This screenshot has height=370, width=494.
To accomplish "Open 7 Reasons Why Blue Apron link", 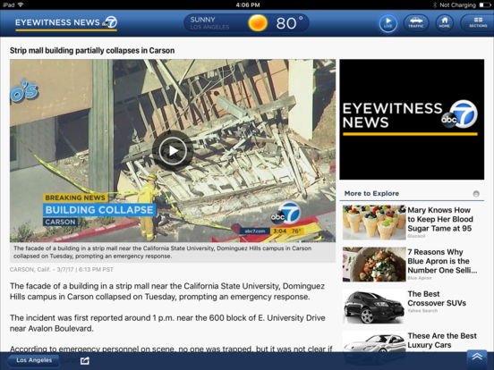I will click(442, 261).
